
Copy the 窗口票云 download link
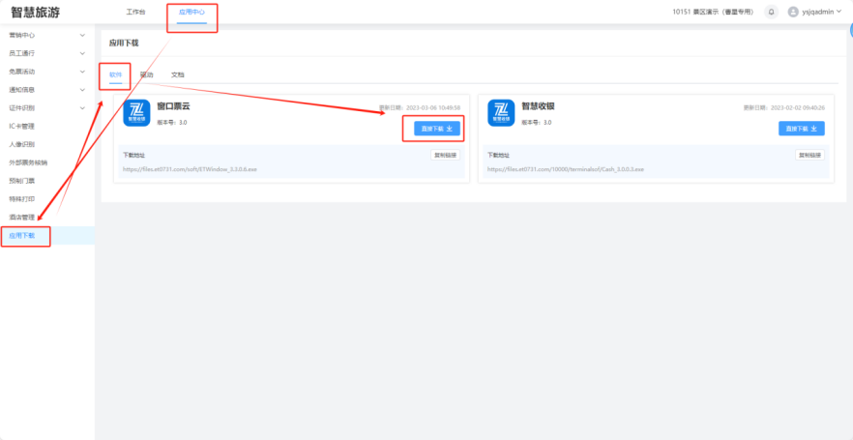[x=446, y=155]
